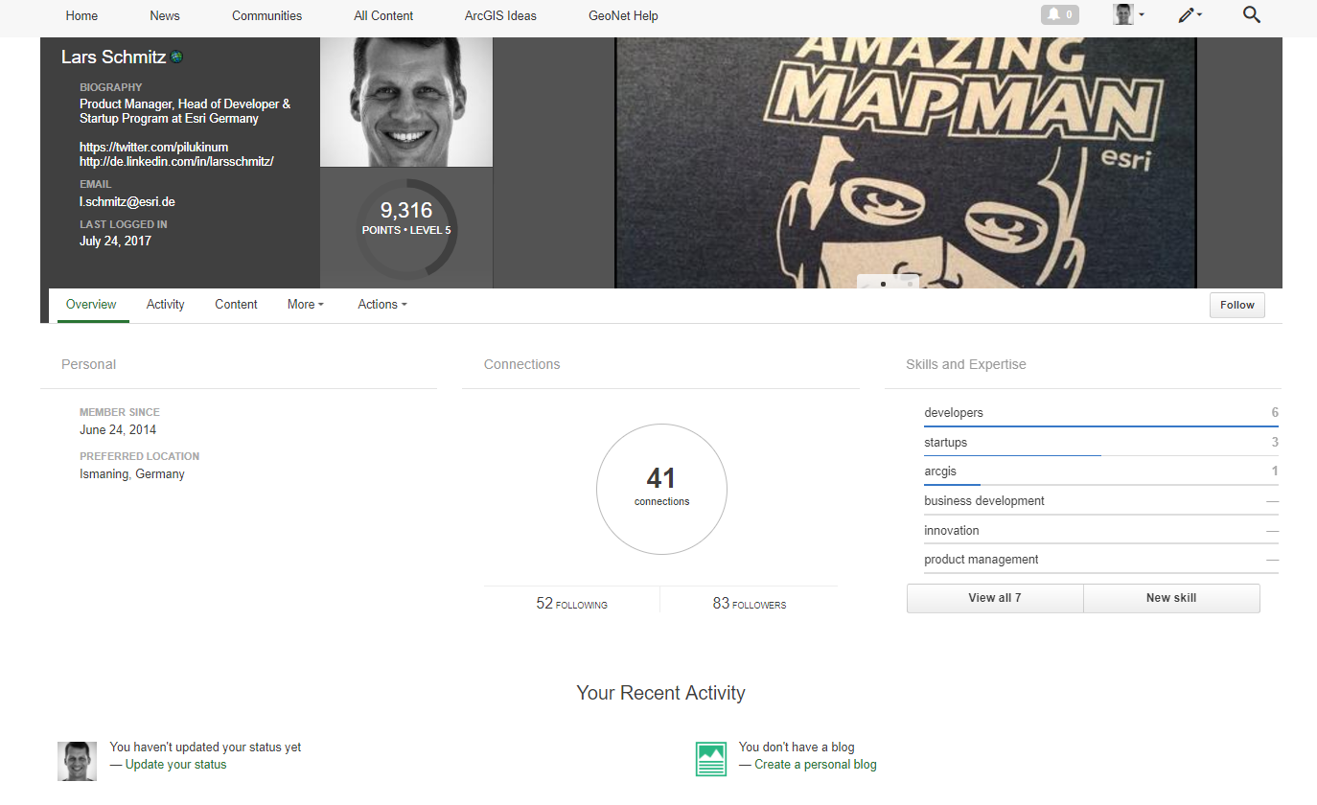Visit ArcGIS Ideas

point(501,15)
